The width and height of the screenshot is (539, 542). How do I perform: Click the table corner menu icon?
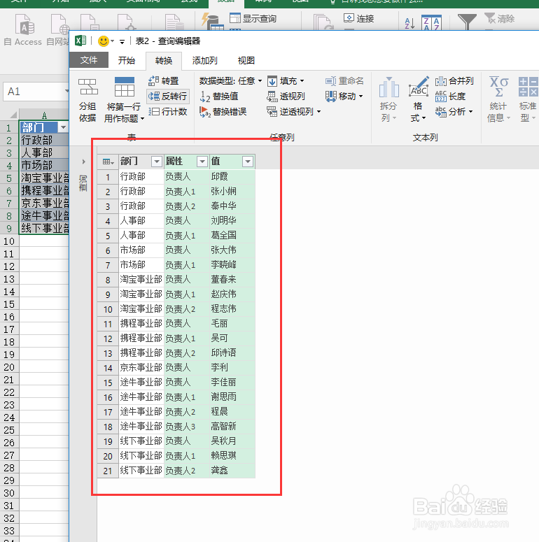(x=108, y=162)
